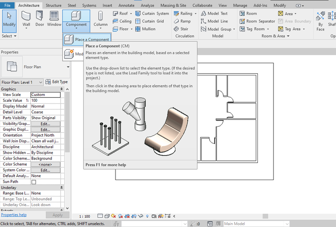Click the Scale Value 100 field
The image size is (336, 227).
coord(45,101)
